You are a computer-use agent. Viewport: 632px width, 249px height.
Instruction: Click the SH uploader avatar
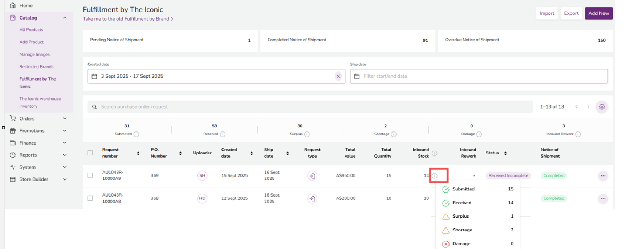[x=202, y=176]
